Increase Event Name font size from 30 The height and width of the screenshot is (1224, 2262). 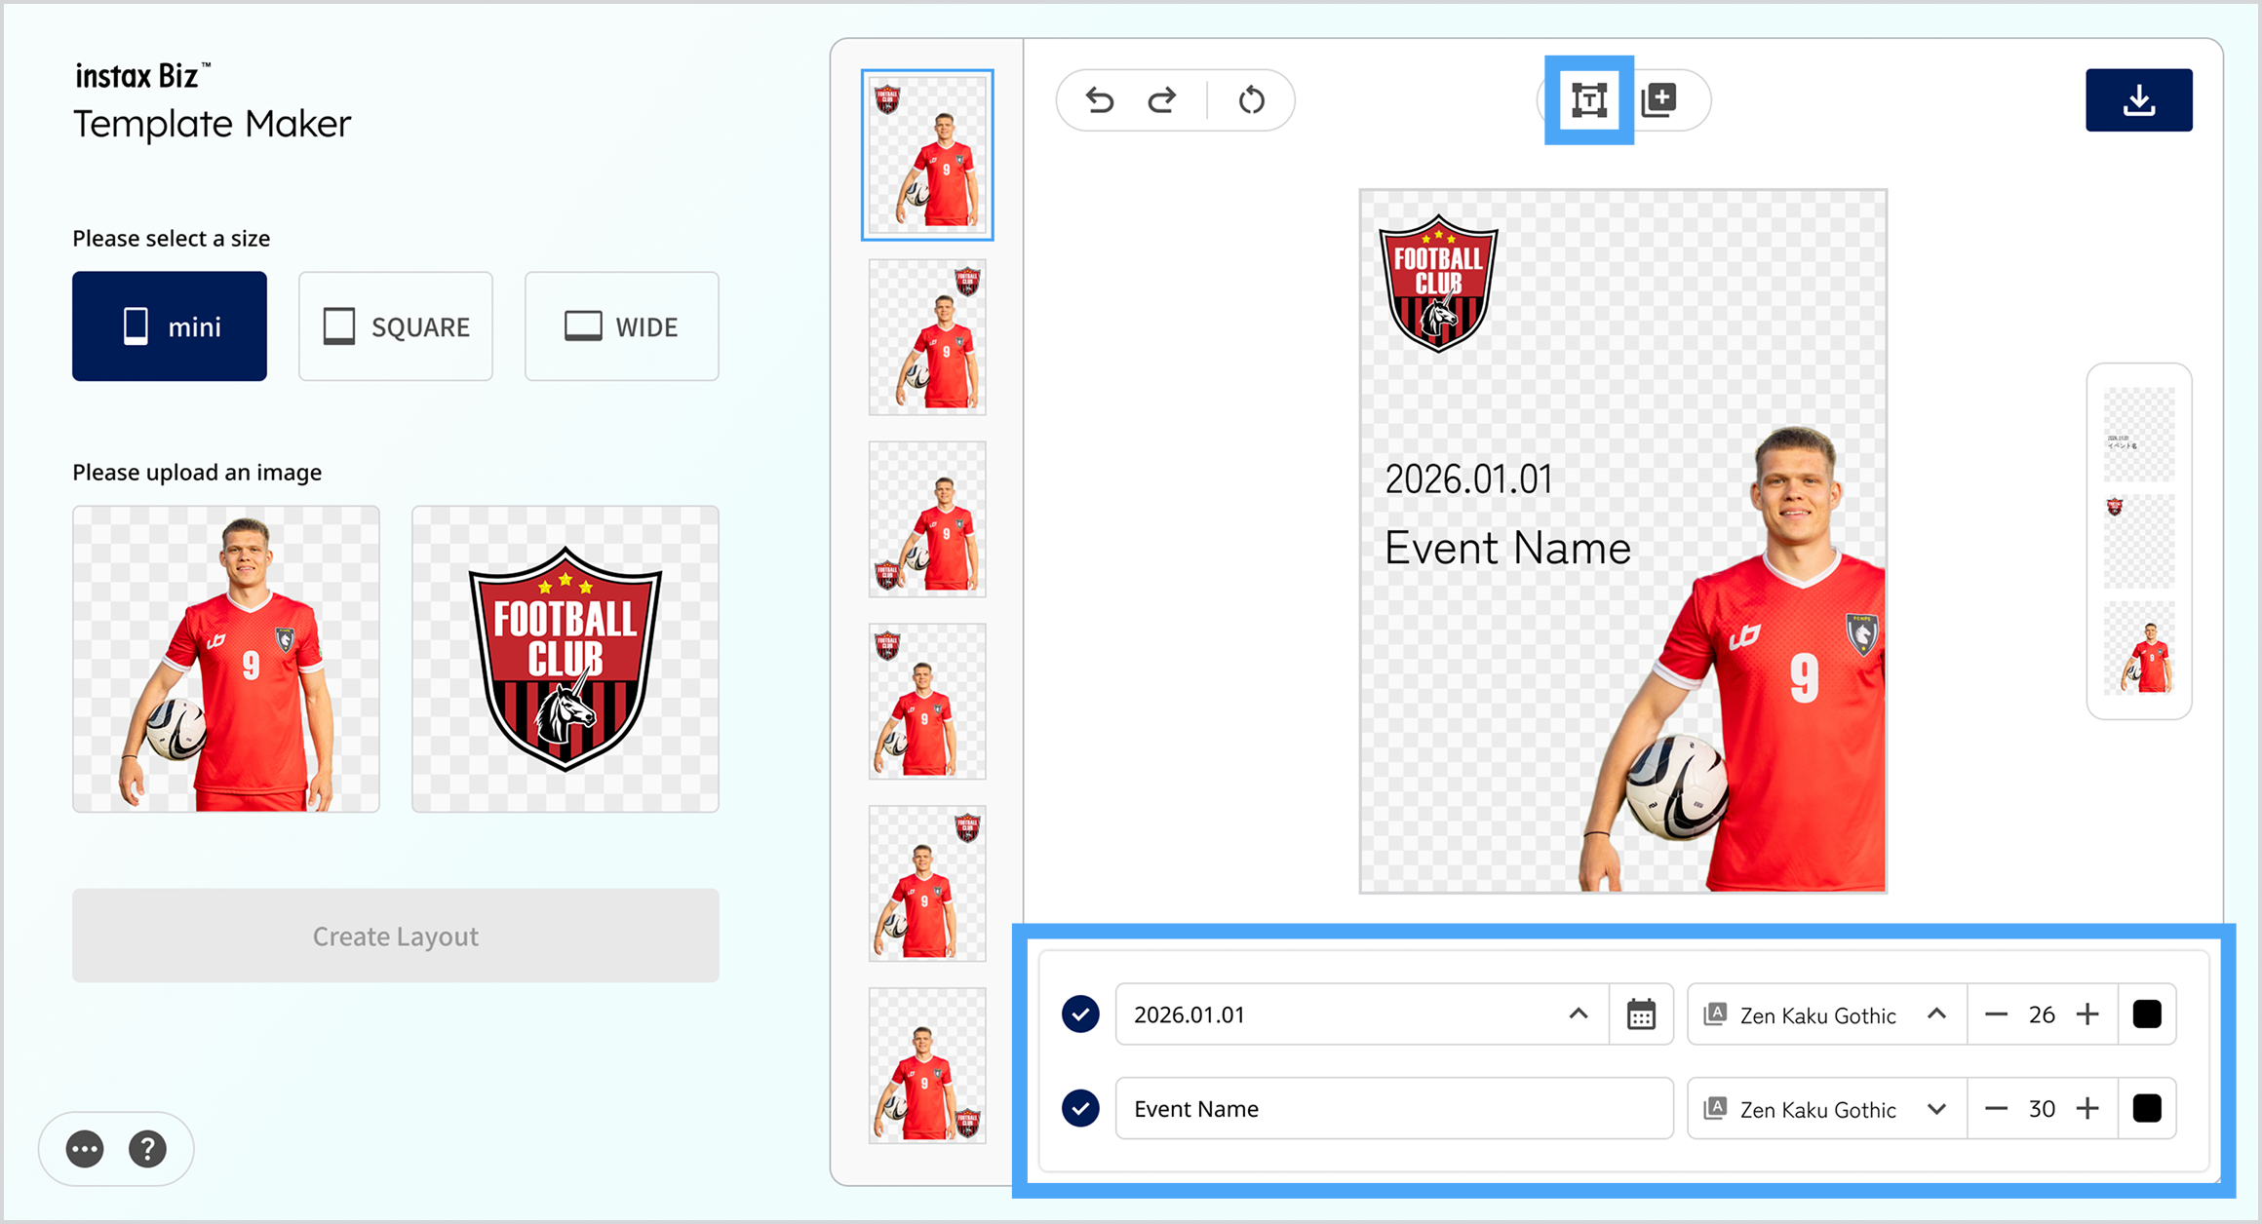[x=2087, y=1108]
